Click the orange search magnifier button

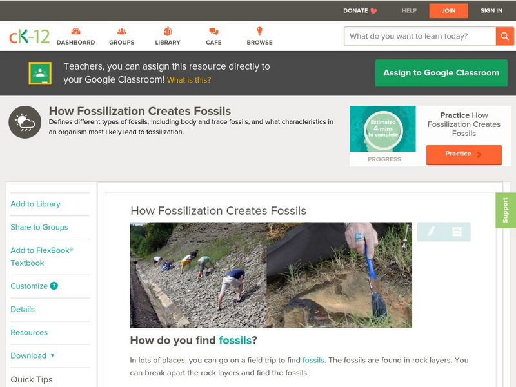[x=504, y=36]
